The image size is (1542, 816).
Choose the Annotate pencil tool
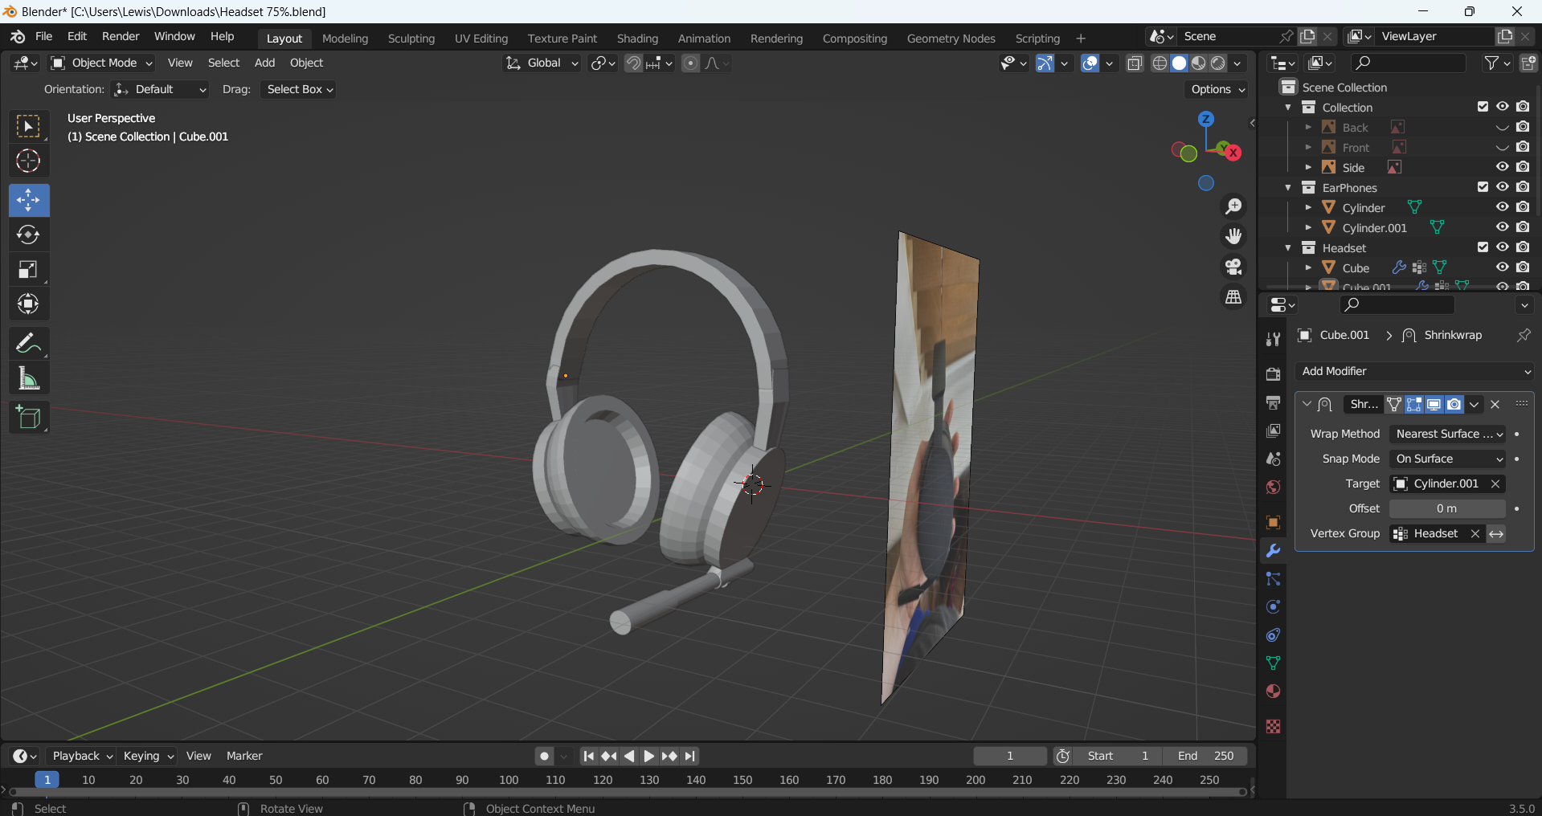coord(28,344)
